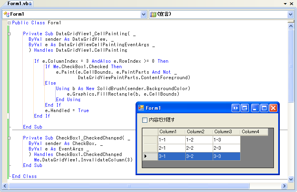Click the Column3 header in the grid
The image size is (297, 192).
226,132
